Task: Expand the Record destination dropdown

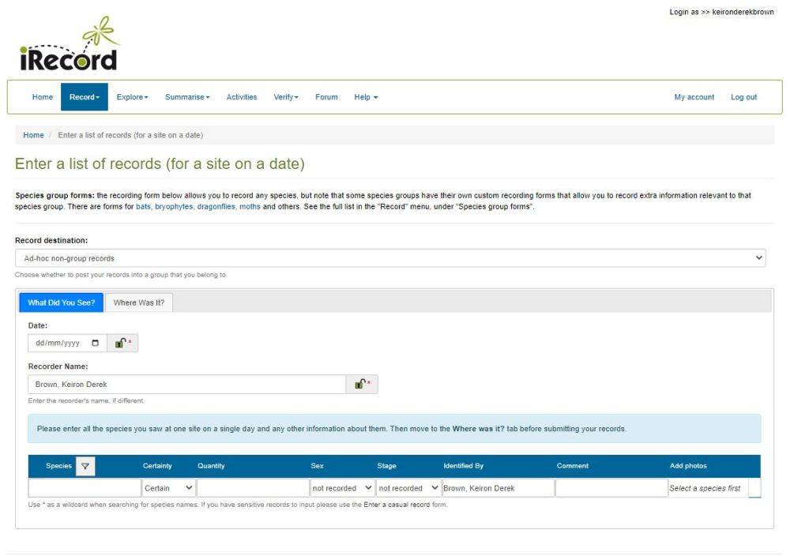Action: coord(390,258)
